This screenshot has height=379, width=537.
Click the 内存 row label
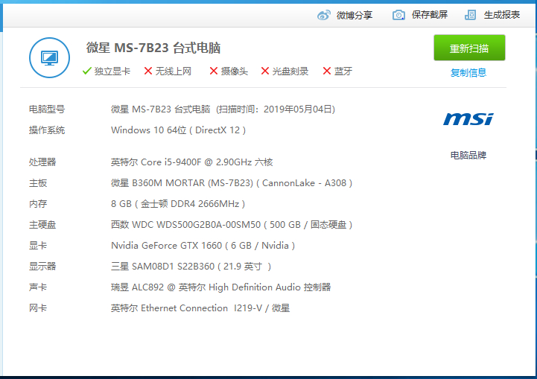click(x=38, y=204)
